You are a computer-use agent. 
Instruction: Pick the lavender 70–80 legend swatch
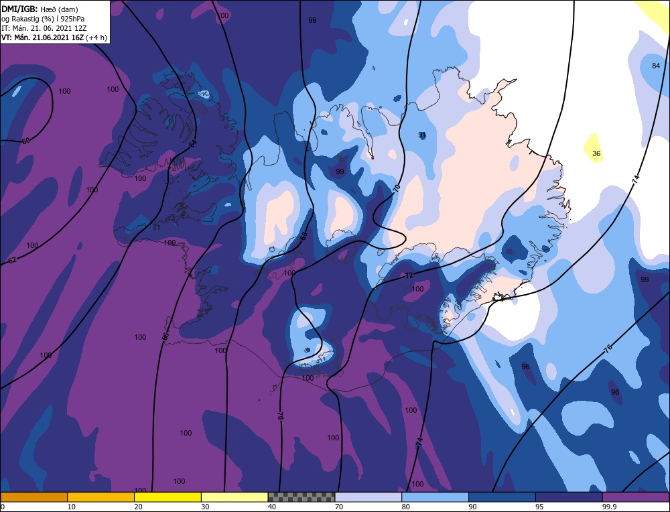click(x=368, y=497)
